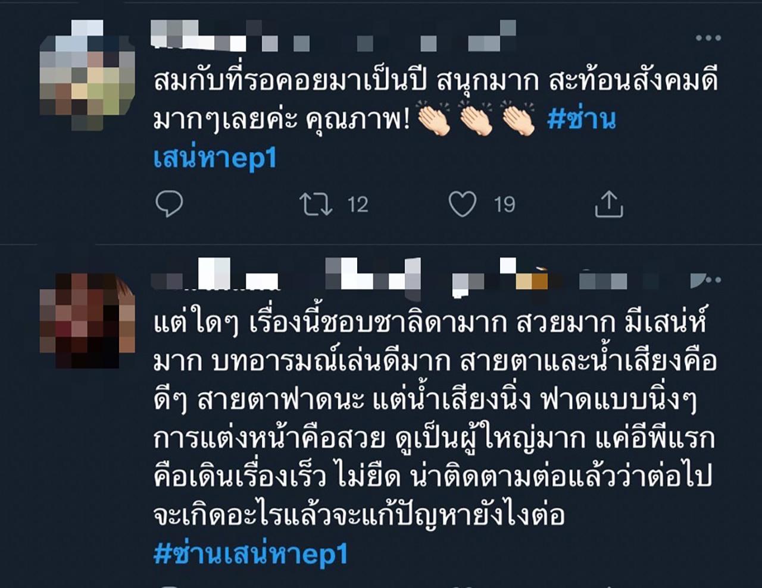
Task: Open hashtag #ซ่านเสน่หาep1 in second tweet
Action: tap(251, 554)
